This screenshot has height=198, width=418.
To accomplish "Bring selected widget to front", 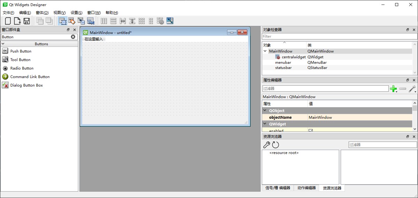I will [49, 21].
